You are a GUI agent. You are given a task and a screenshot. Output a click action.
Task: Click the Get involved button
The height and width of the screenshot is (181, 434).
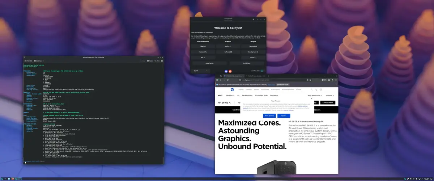[x=253, y=46]
